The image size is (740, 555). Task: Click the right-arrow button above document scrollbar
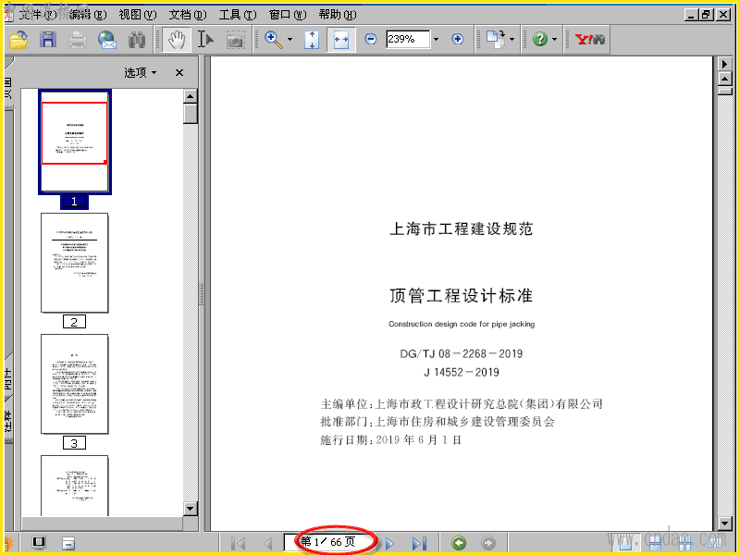point(725,64)
